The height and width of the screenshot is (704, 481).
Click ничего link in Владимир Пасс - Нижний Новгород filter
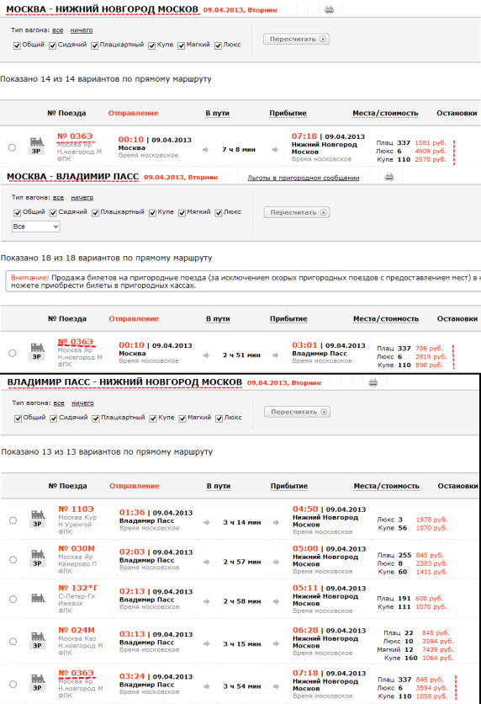[82, 403]
